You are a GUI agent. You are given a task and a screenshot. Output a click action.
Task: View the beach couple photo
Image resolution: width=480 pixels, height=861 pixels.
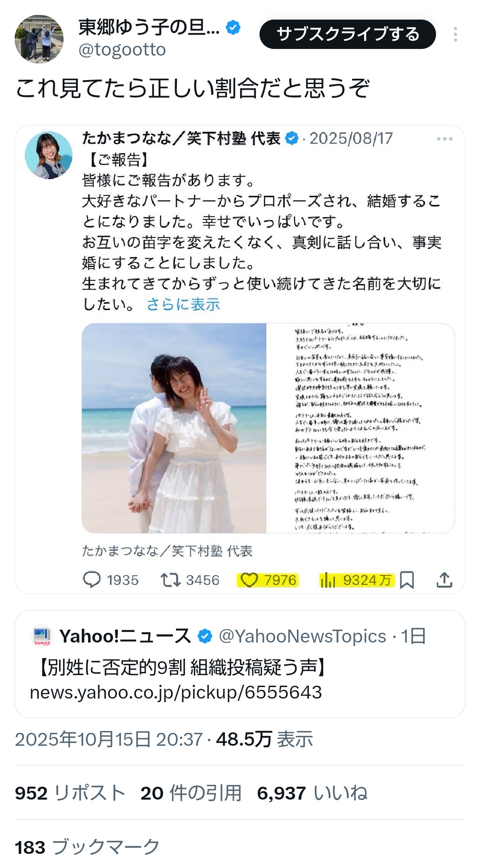pos(174,428)
